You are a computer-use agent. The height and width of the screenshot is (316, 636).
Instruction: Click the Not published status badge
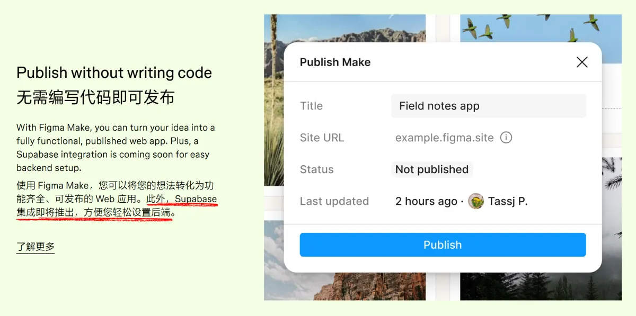(431, 169)
